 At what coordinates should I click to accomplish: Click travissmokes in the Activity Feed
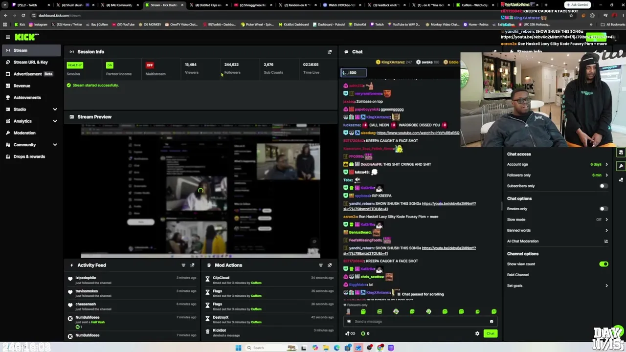point(87,291)
